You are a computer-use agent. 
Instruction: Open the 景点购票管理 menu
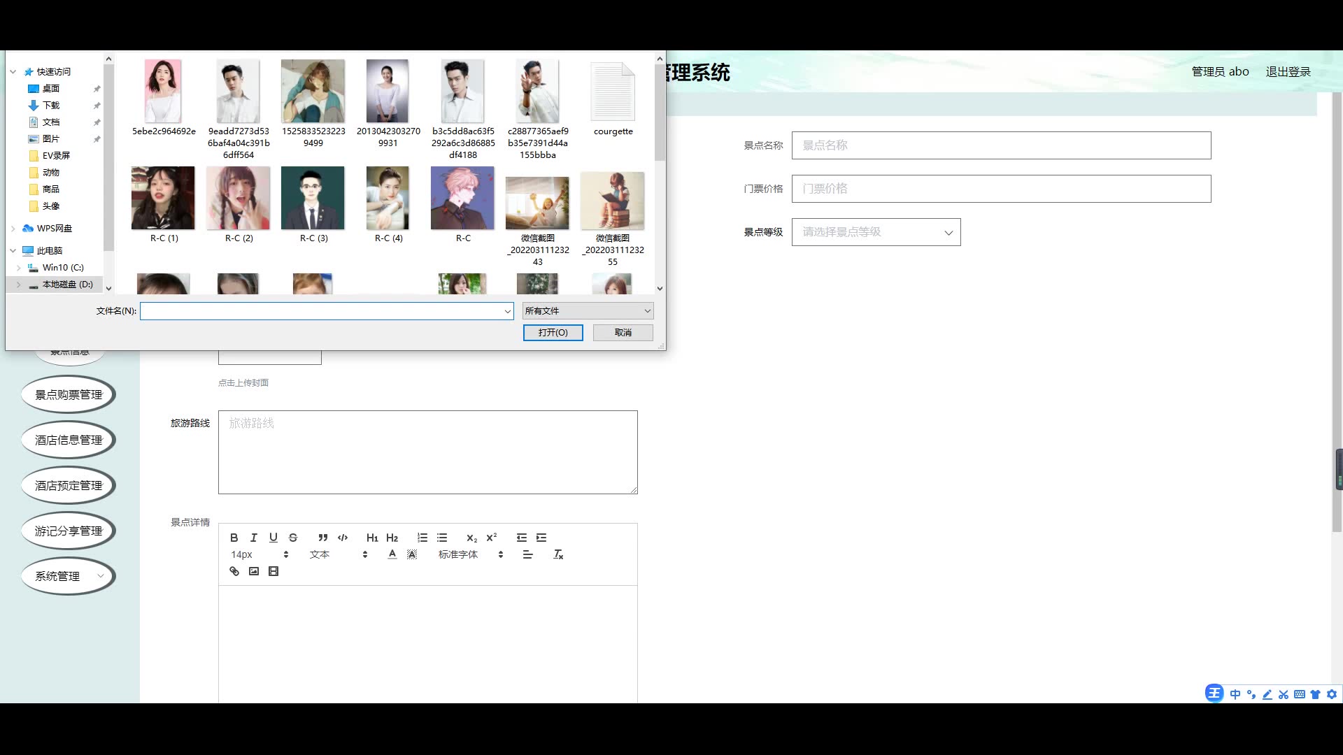69,395
